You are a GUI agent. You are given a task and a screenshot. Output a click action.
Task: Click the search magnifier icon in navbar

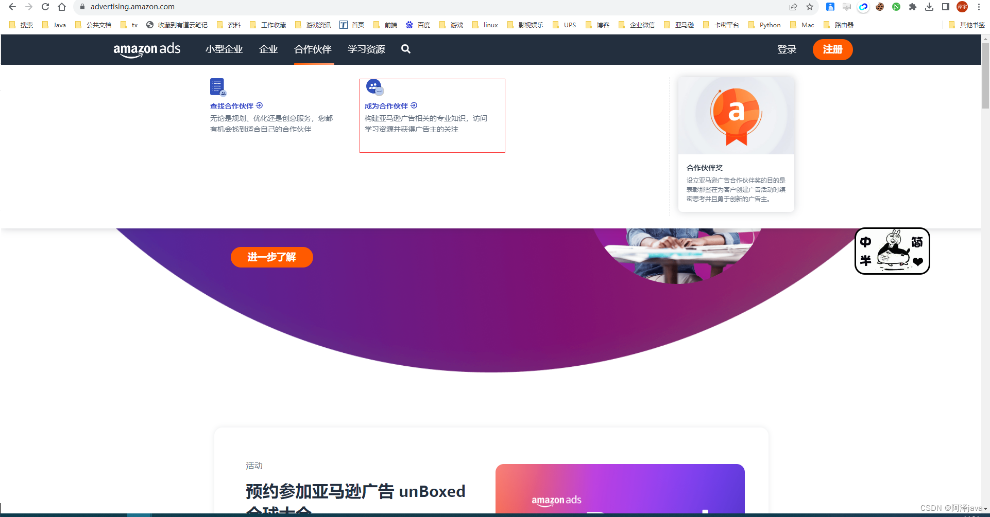coord(406,49)
